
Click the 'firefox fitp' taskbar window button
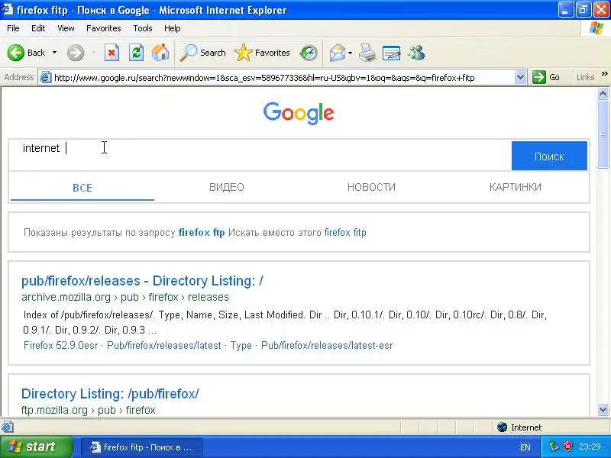click(x=141, y=447)
